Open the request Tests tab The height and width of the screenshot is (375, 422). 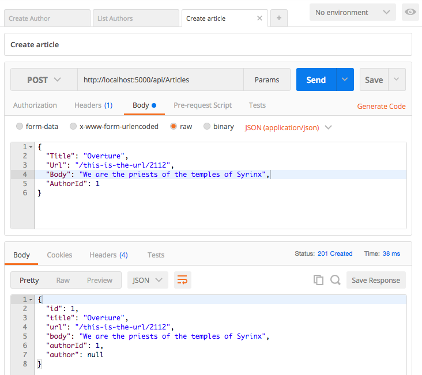[257, 105]
